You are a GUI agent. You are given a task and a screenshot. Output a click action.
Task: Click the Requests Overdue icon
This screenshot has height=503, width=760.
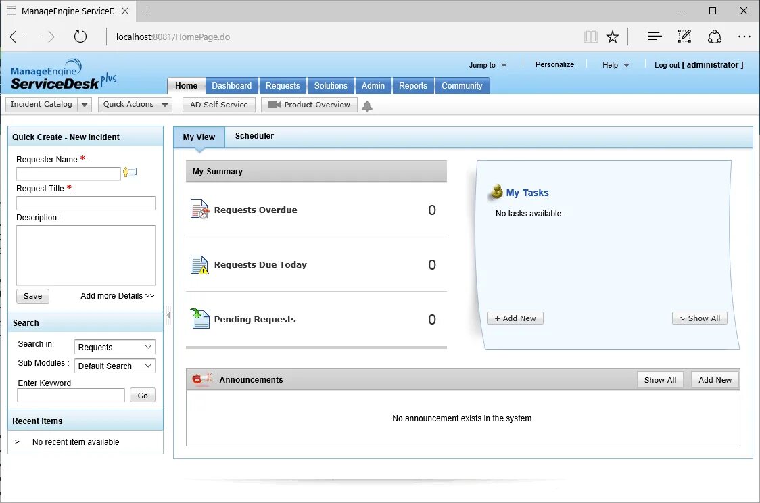click(x=199, y=209)
